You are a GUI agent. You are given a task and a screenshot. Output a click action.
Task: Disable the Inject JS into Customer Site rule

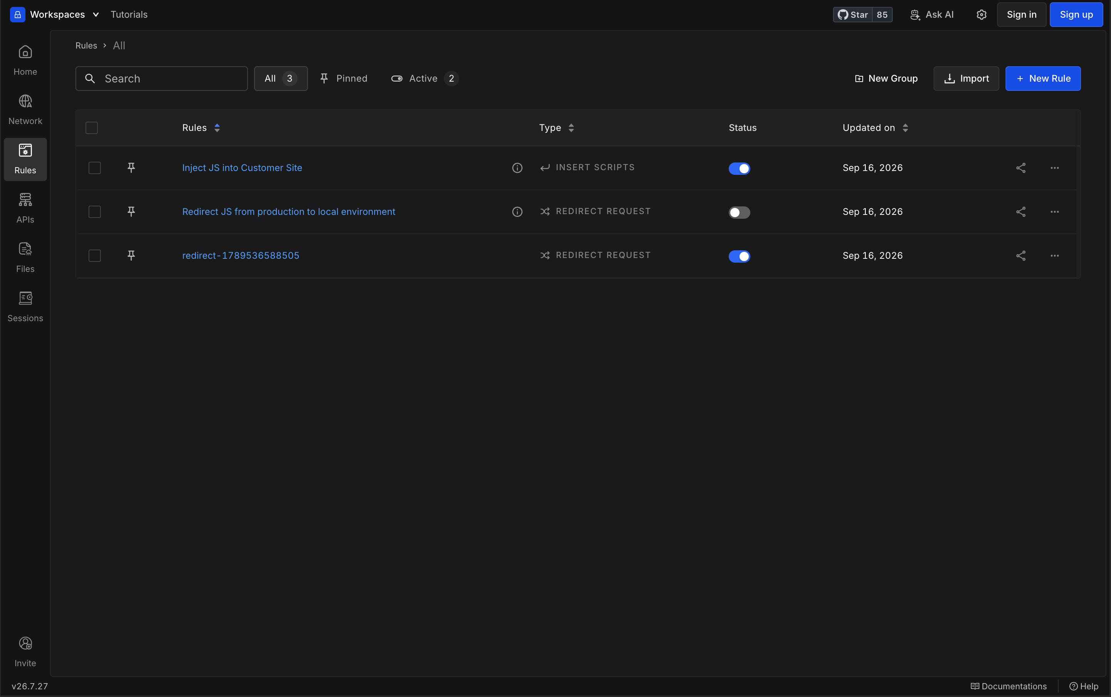point(739,168)
